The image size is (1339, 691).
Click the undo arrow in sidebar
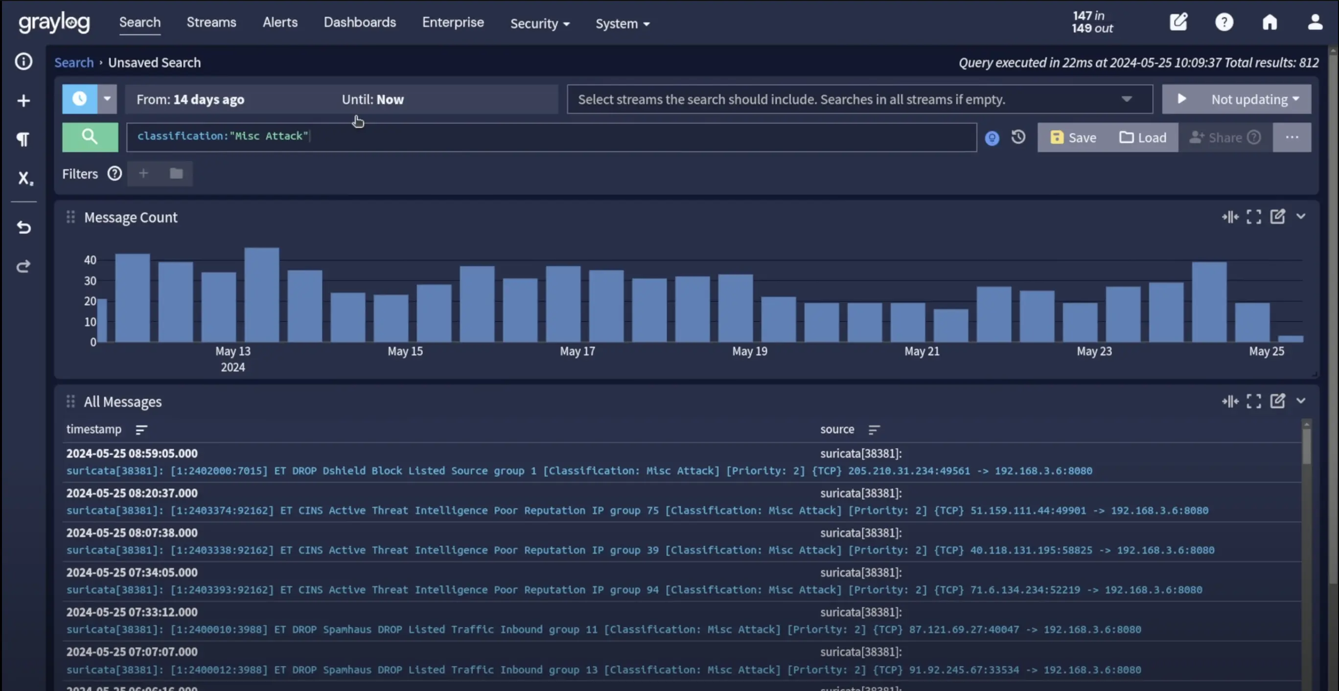[23, 227]
